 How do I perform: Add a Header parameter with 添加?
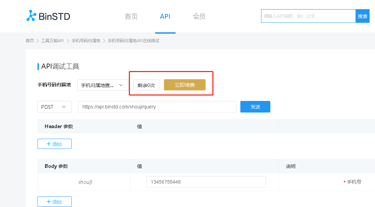click(55, 144)
